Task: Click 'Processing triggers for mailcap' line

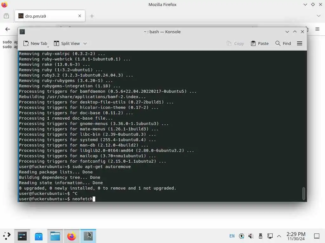Action: pyautogui.click(x=87, y=156)
